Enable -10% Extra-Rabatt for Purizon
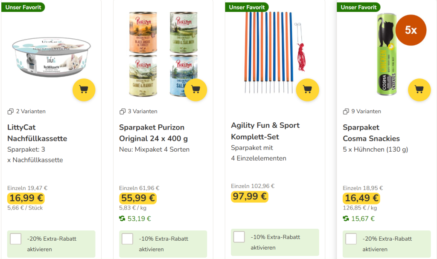Image resolution: width=437 pixels, height=259 pixels. 128,239
